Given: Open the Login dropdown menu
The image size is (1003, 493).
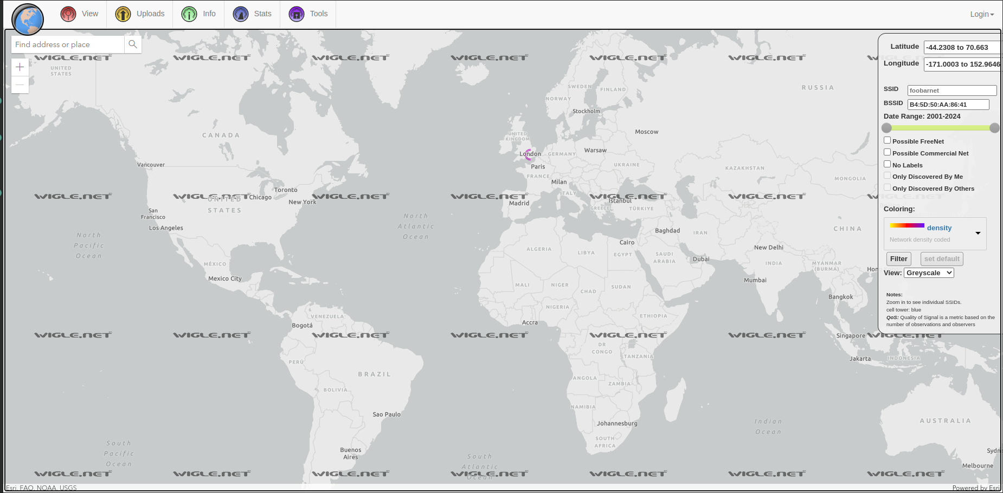Looking at the screenshot, I should (x=982, y=14).
